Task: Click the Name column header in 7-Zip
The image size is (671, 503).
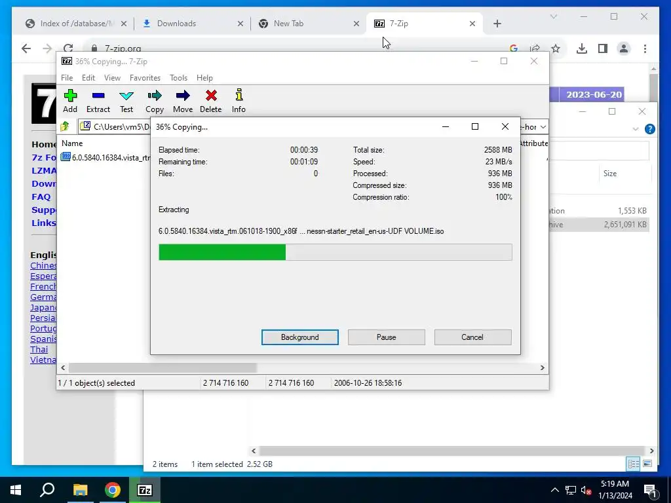Action: (x=72, y=143)
